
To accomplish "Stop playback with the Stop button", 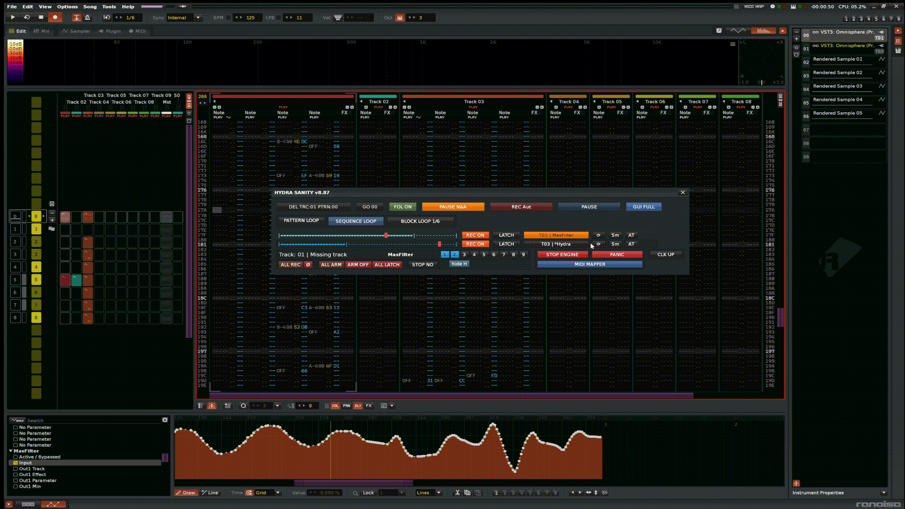I will (x=41, y=17).
